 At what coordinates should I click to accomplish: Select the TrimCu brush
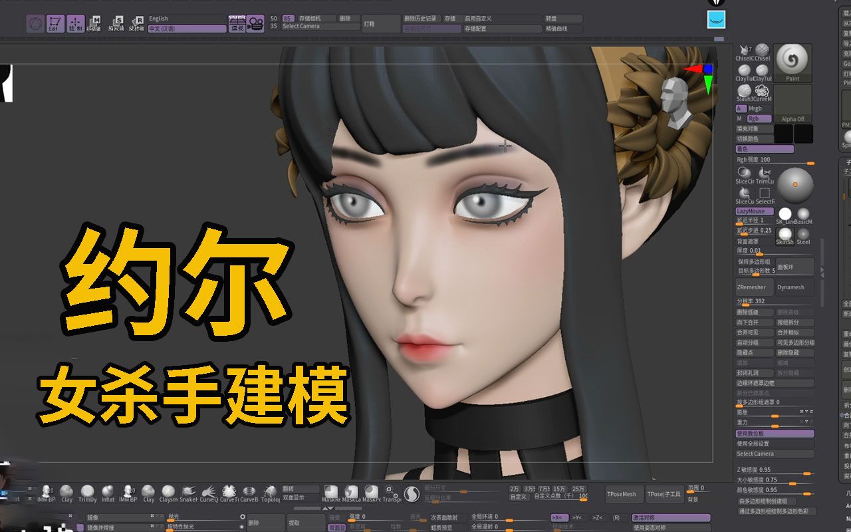click(764, 175)
